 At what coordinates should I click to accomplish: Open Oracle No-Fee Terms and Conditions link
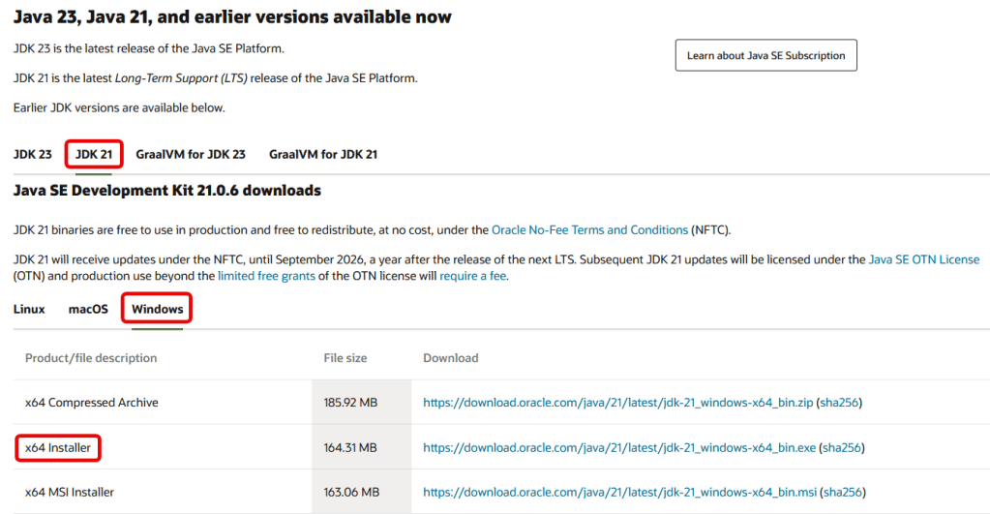(590, 230)
